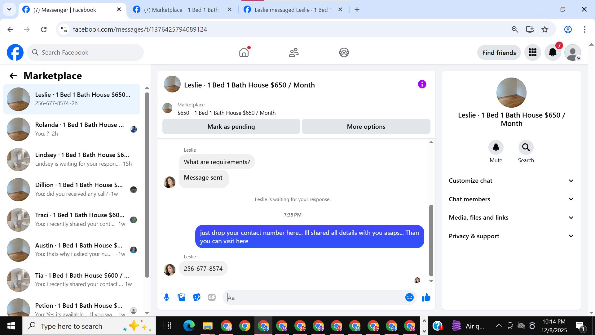Open the $650 - 1 Bed 1 Bath House listing link
The height and width of the screenshot is (335, 595).
pyautogui.click(x=226, y=113)
